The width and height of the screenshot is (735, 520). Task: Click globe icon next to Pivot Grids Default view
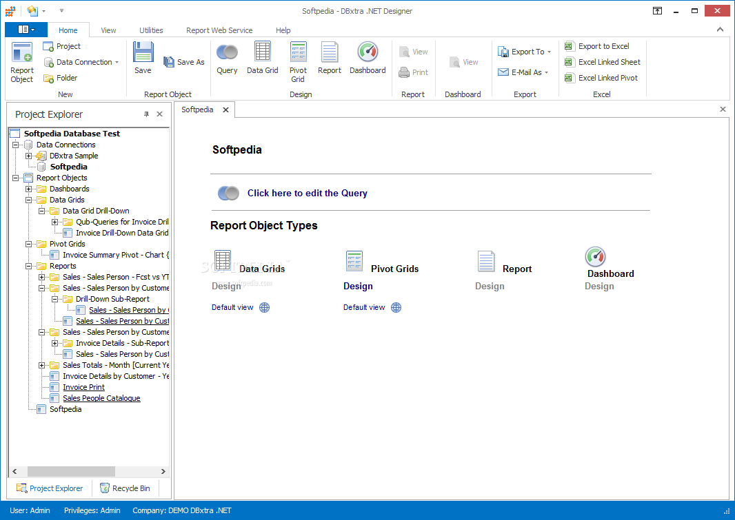[396, 307]
